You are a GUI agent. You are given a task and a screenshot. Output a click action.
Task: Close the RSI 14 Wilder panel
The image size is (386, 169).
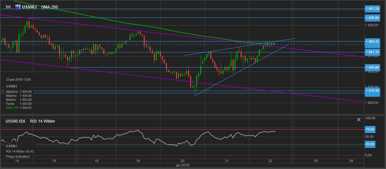[359, 120]
